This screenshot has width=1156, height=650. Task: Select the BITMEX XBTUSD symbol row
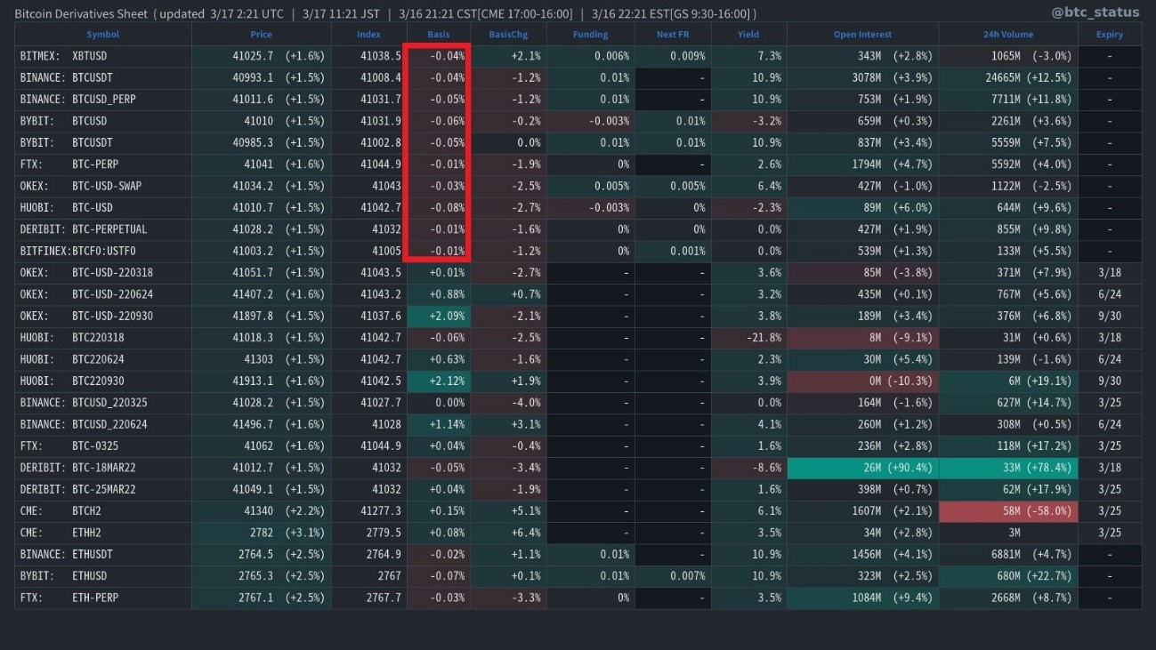[578, 56]
